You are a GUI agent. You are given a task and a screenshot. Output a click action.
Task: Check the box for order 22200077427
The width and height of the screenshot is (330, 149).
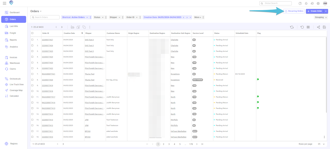[x=32, y=40]
